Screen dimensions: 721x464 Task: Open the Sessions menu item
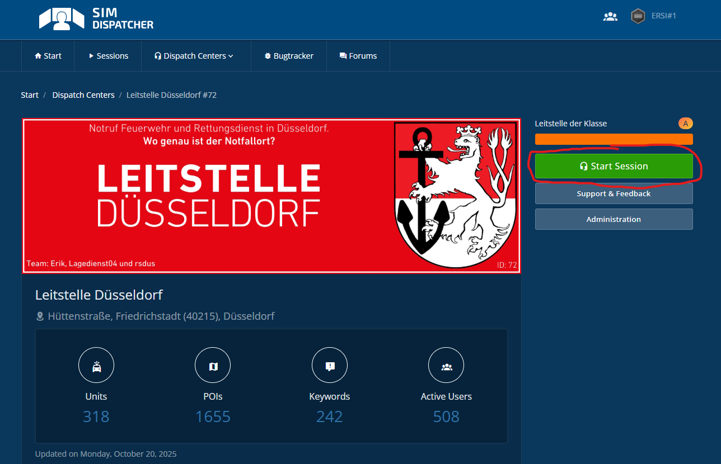tap(109, 56)
